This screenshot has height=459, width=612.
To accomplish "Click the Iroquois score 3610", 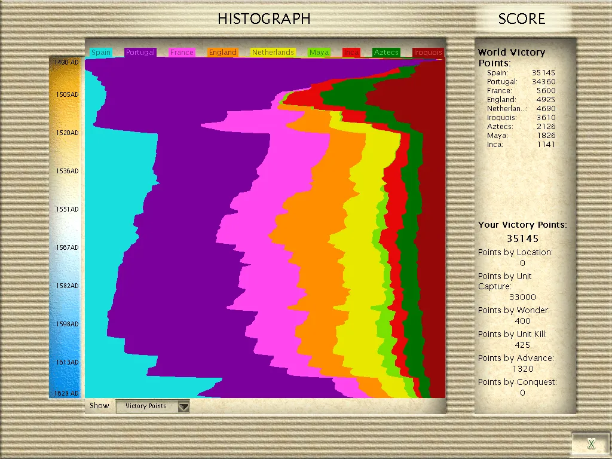I will tap(546, 118).
